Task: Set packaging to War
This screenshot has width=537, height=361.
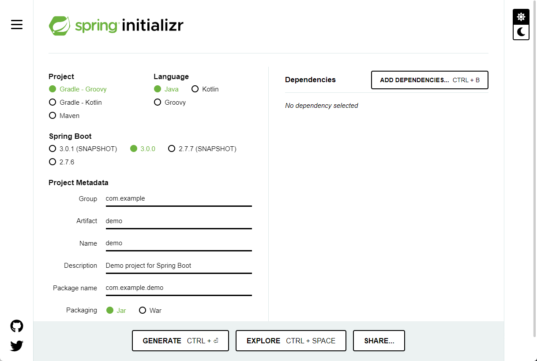Action: click(x=150, y=311)
